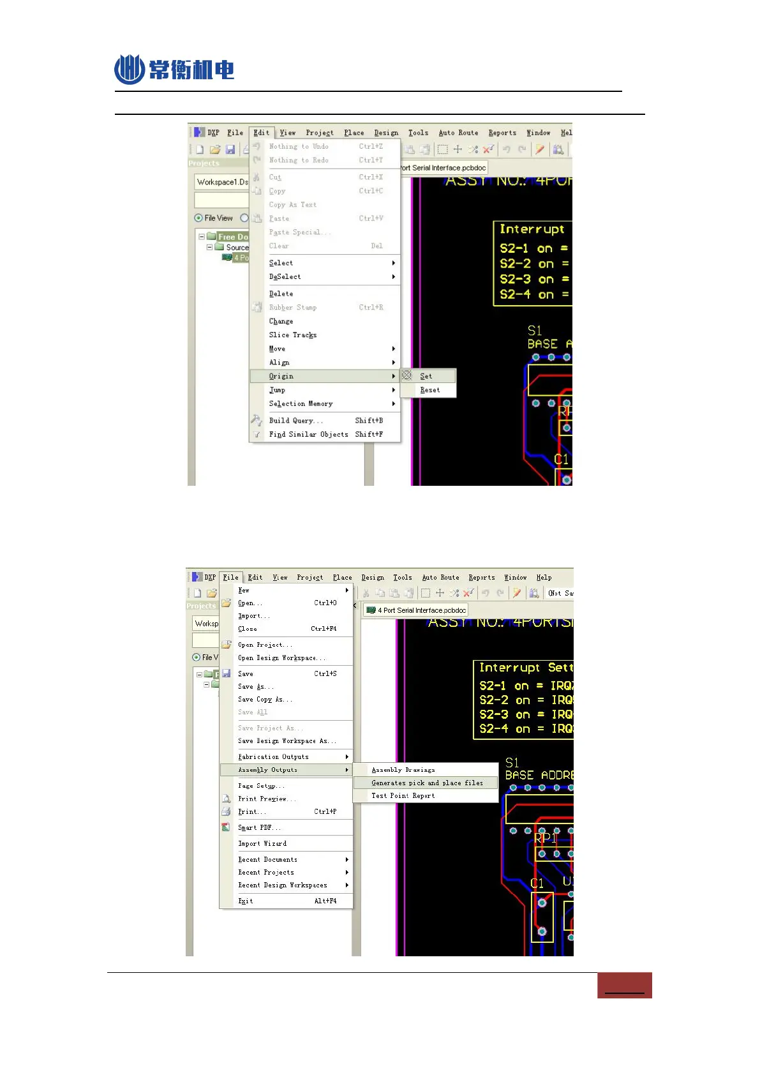Click S1 component label on upper screenshot PCB

pos(535,331)
